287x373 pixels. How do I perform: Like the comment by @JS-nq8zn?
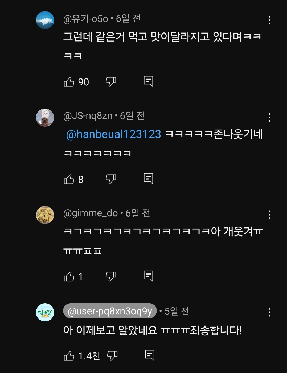69,179
